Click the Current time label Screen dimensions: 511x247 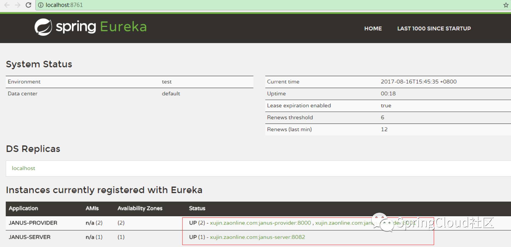pyautogui.click(x=283, y=82)
